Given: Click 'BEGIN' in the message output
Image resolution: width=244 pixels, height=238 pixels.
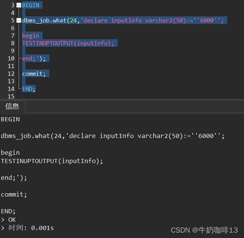Looking at the screenshot, I should pyautogui.click(x=10, y=119).
